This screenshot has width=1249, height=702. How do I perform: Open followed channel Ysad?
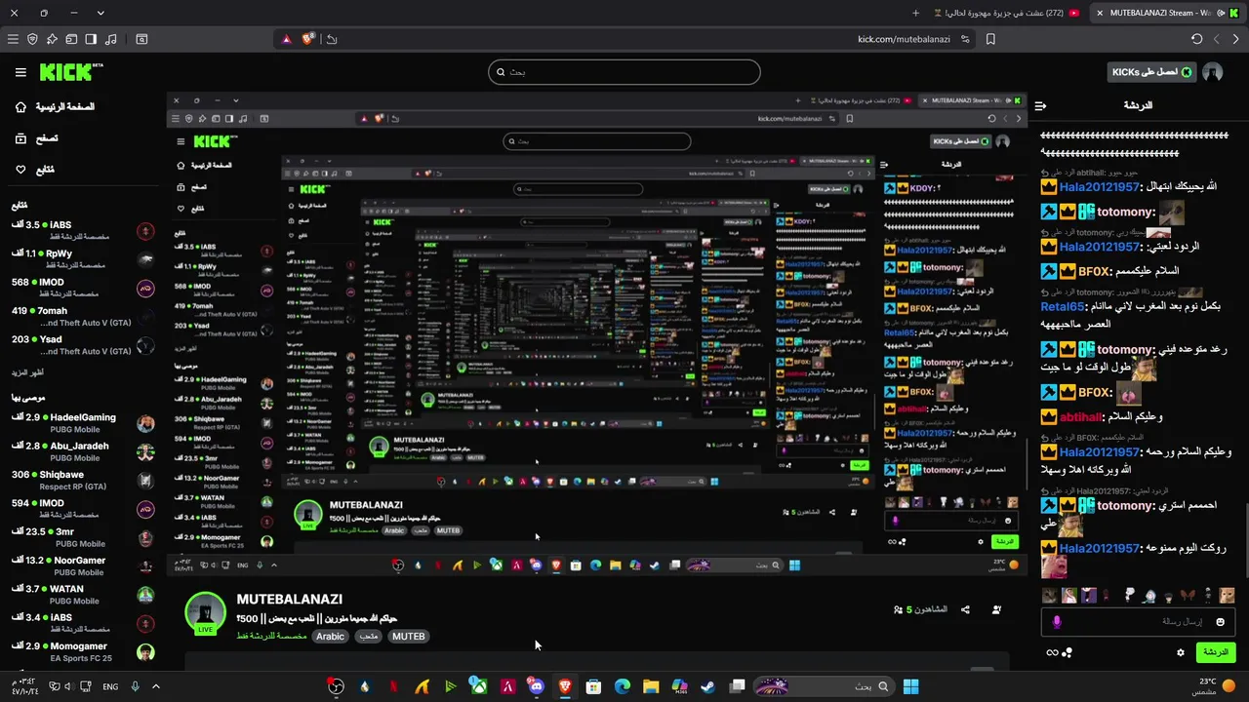(x=83, y=345)
